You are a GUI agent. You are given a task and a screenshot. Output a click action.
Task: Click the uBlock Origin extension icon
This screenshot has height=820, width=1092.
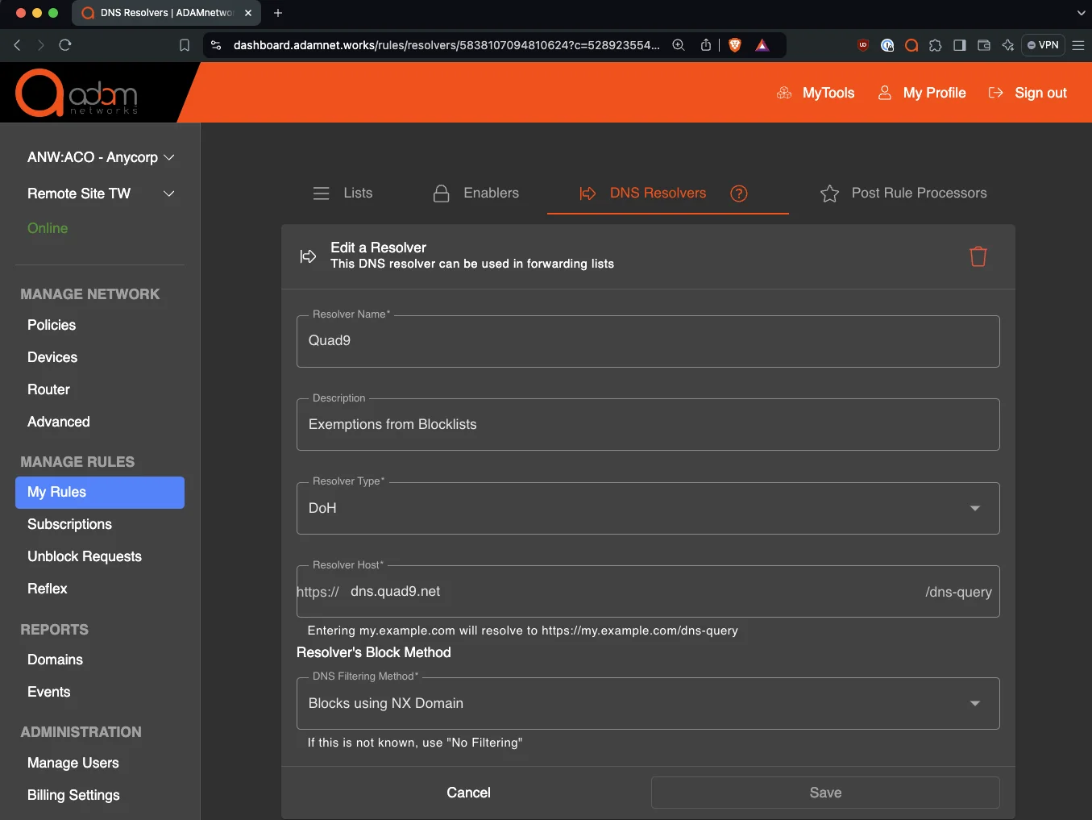(863, 45)
